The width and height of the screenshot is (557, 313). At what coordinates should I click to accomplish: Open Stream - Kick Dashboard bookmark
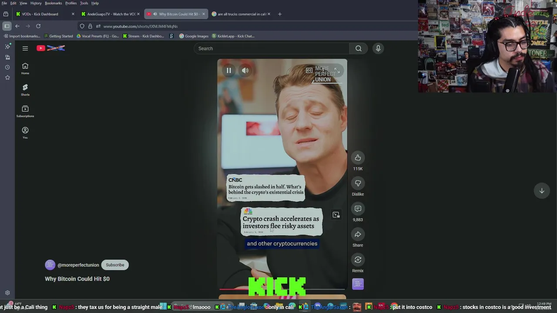[x=143, y=36]
